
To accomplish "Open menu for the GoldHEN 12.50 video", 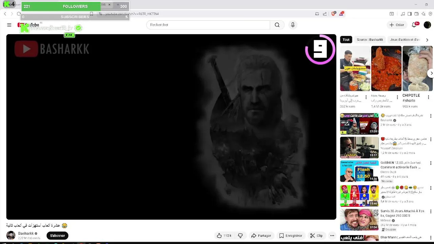I will click(x=431, y=163).
